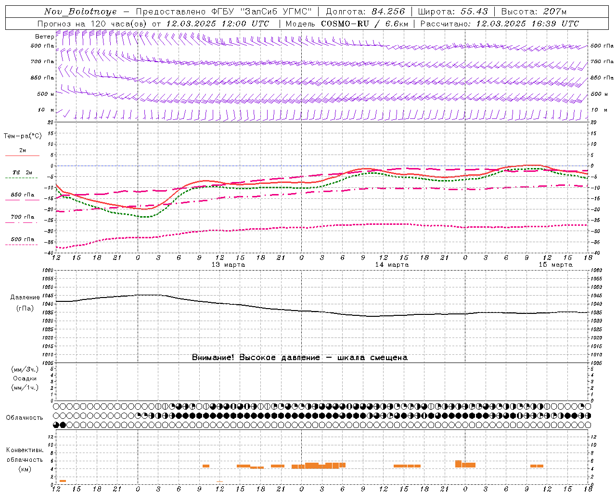Click the "700 гПа" temperature legend entry
This screenshot has height=493, width=616.
click(x=23, y=217)
